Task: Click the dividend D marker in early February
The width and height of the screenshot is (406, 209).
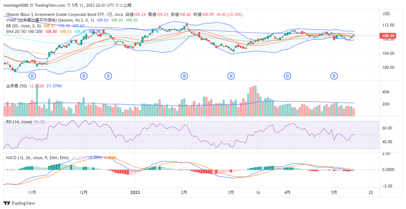Action: tap(184, 76)
